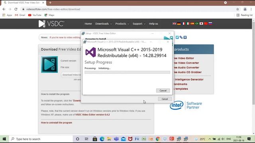Open the Maps bookmark
Image resolution: width=255 pixels, height=143 pixels.
49,15
